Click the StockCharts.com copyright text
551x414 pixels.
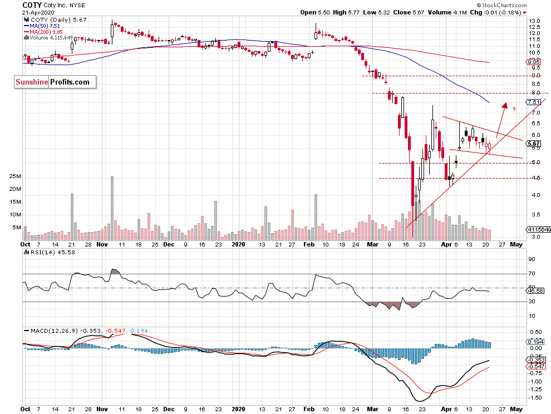502,5
